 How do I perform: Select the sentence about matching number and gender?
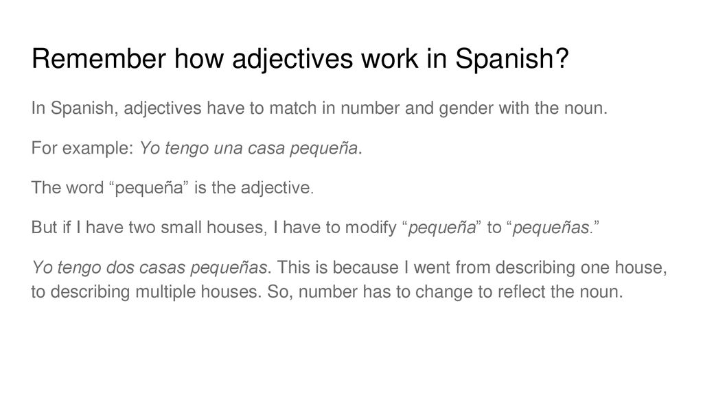(319, 109)
